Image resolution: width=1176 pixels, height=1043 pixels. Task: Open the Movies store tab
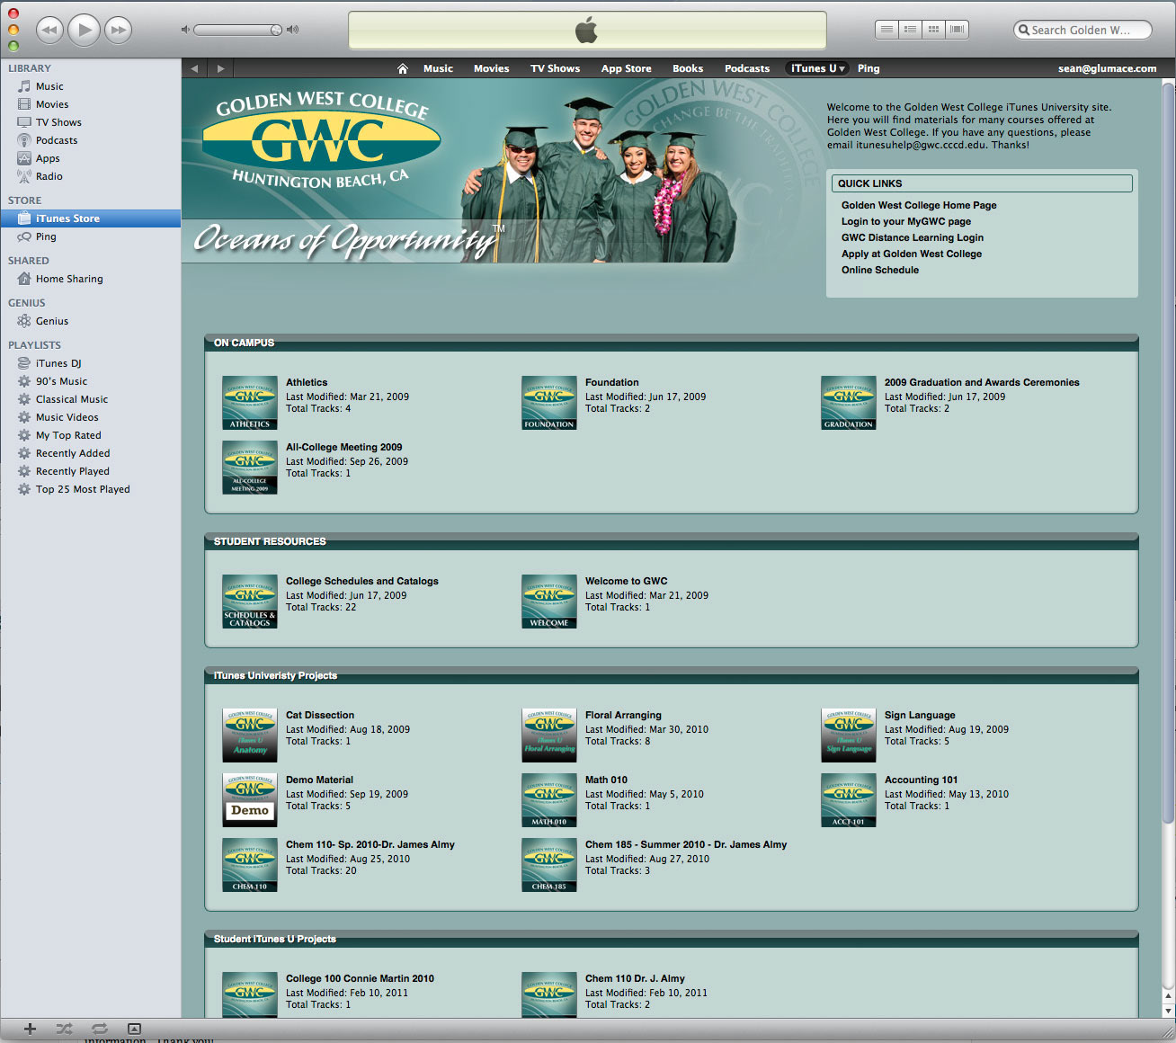[x=492, y=68]
